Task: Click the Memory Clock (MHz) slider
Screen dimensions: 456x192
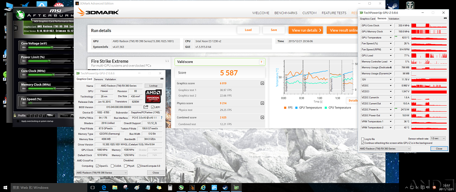Action: coord(50,89)
